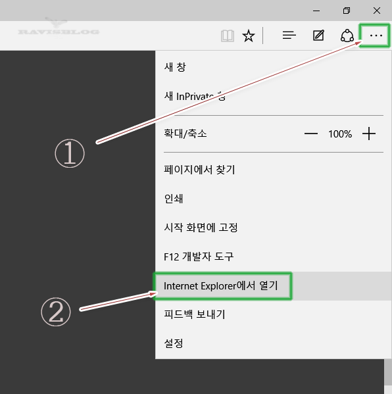Open the Hub three-lines icon

tap(289, 35)
